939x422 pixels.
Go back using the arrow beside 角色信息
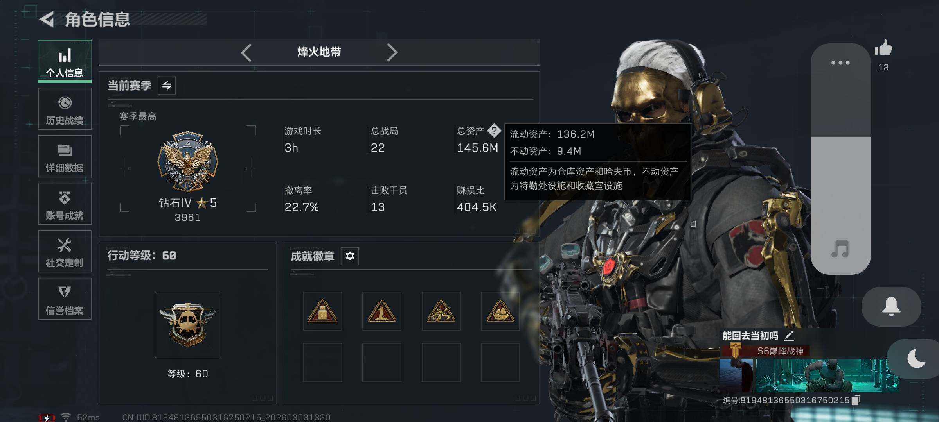pyautogui.click(x=47, y=20)
